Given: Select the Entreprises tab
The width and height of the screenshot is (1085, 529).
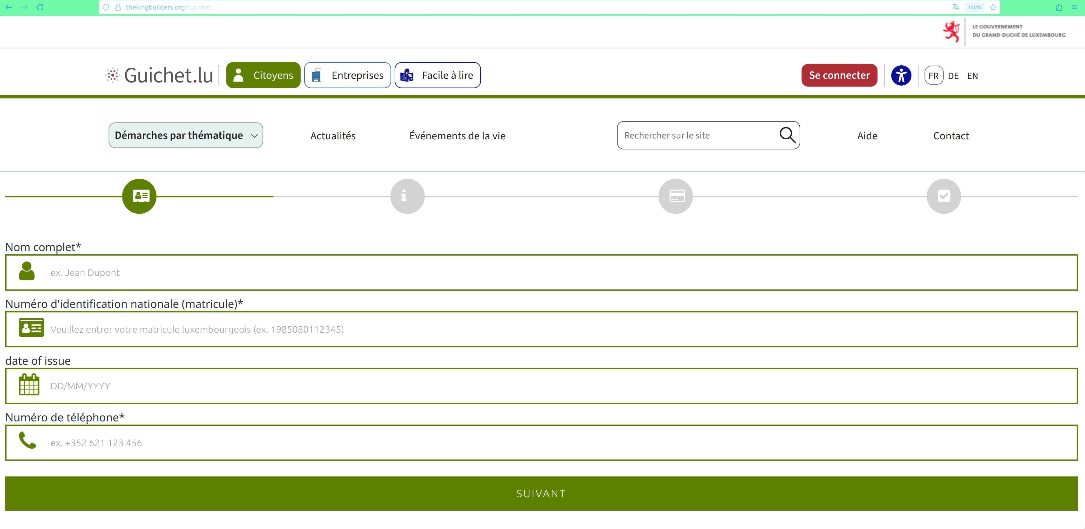Looking at the screenshot, I should [347, 75].
